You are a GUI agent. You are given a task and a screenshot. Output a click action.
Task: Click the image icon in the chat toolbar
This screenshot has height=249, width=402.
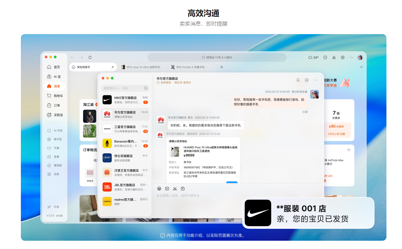tap(167, 188)
